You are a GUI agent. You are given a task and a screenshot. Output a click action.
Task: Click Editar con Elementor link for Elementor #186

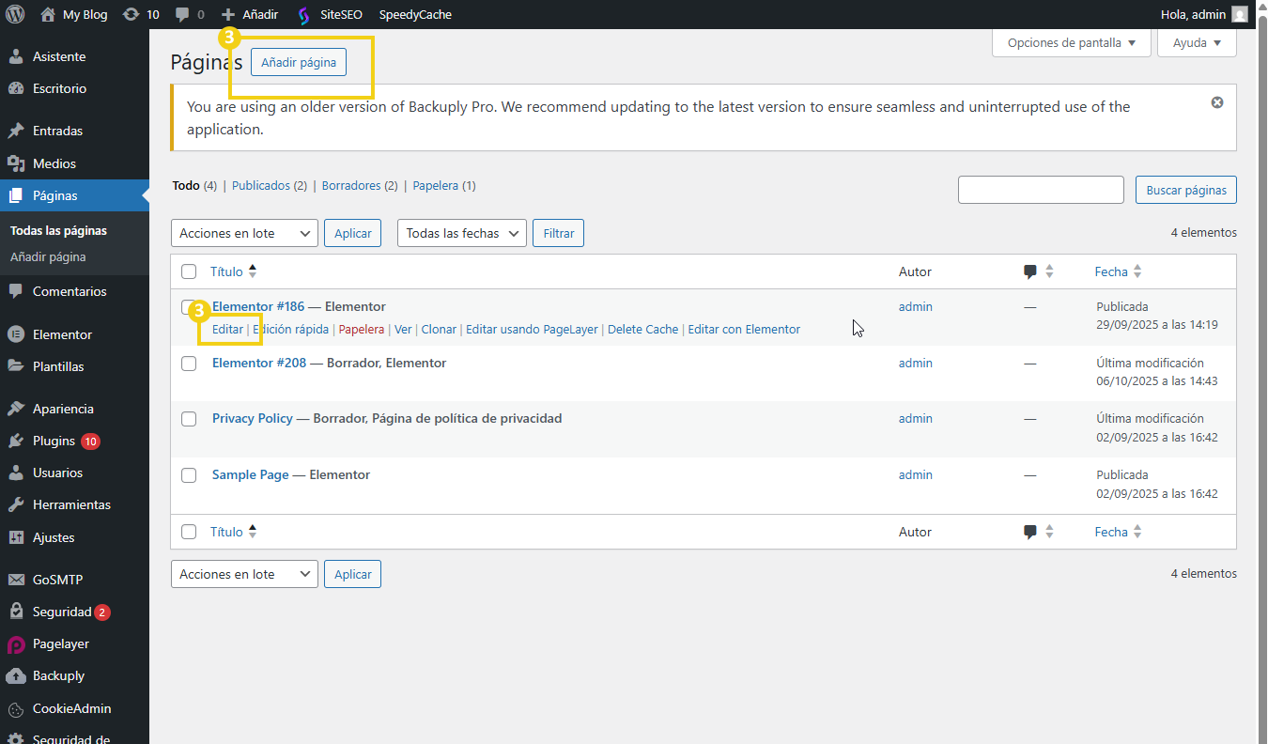point(744,330)
